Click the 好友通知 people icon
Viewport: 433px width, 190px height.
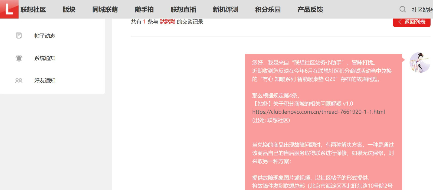tap(19, 80)
